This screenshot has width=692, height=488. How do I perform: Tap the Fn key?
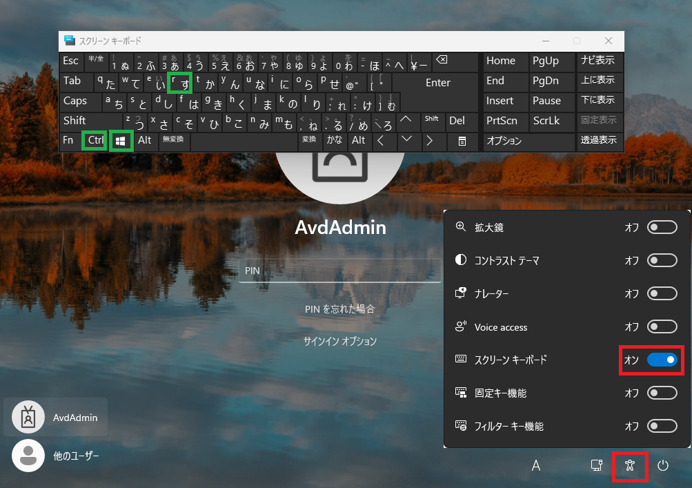click(70, 141)
